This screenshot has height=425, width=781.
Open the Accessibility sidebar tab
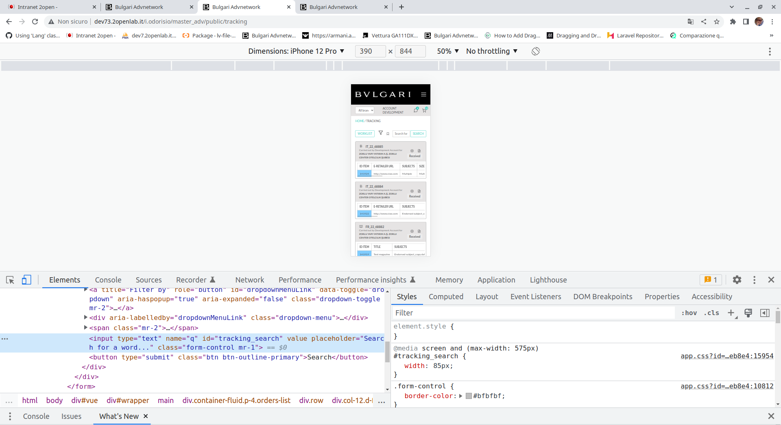pos(712,297)
